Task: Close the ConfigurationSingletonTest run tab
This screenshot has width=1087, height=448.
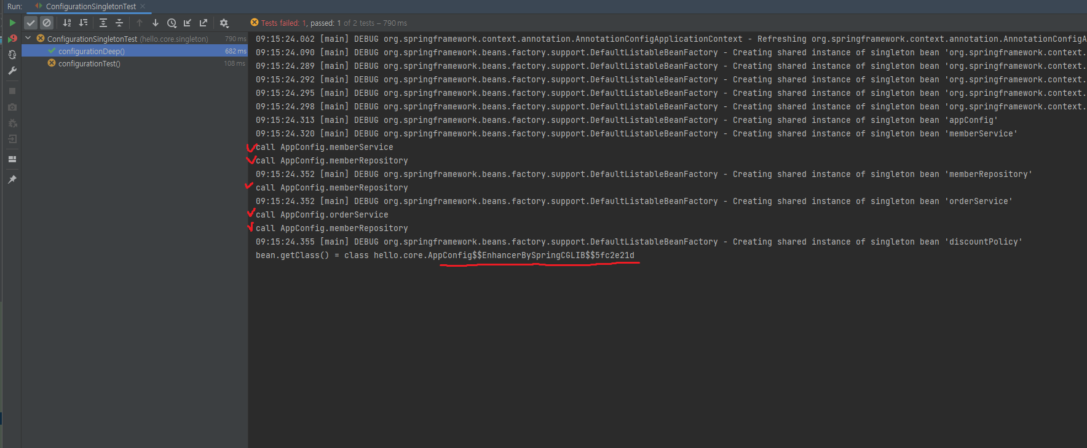Action: tap(143, 6)
